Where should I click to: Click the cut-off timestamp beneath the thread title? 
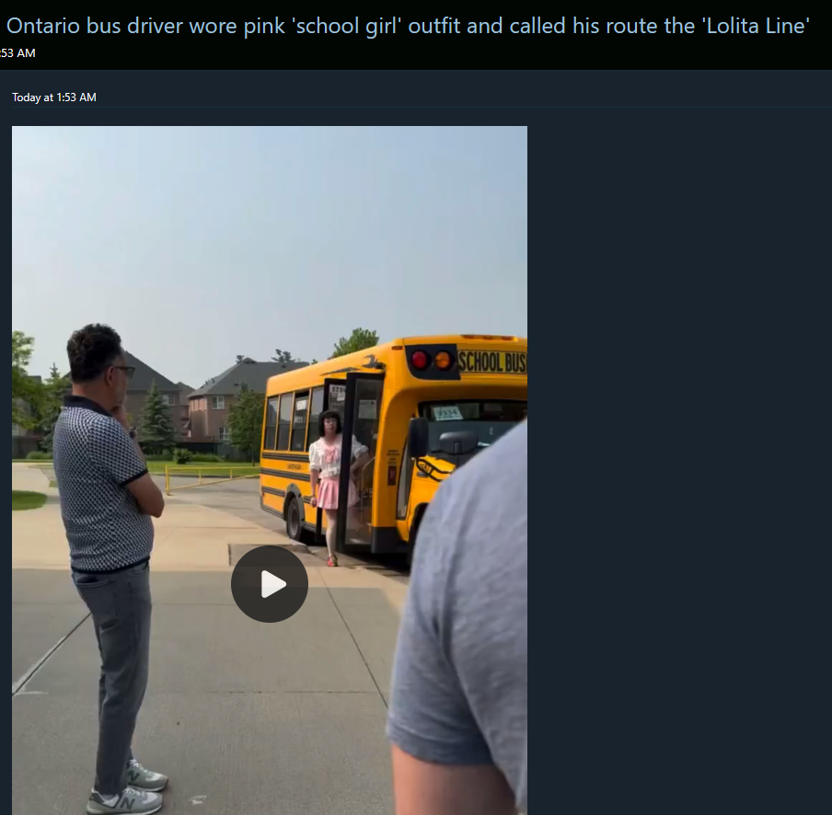(x=17, y=53)
